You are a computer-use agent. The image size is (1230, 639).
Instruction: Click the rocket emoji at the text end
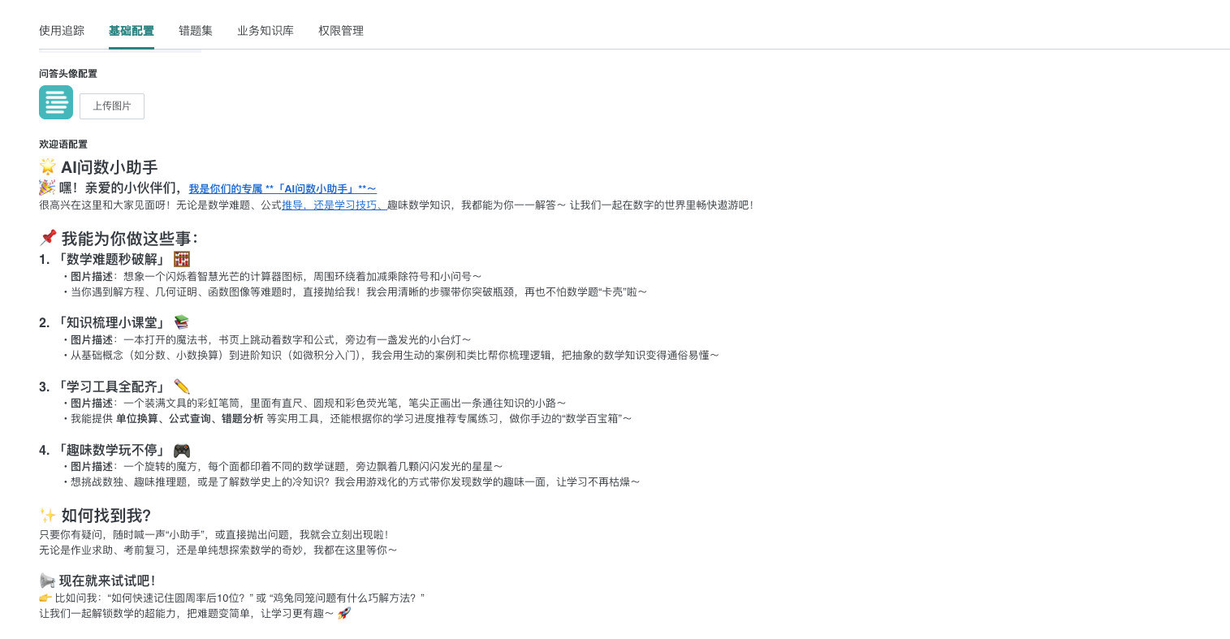point(344,614)
